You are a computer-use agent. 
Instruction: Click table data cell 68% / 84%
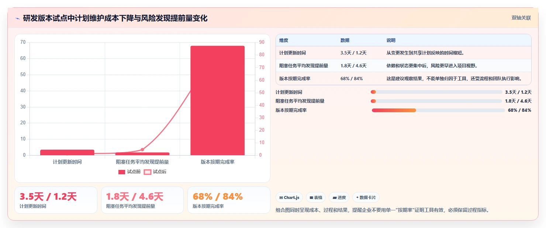(352, 79)
